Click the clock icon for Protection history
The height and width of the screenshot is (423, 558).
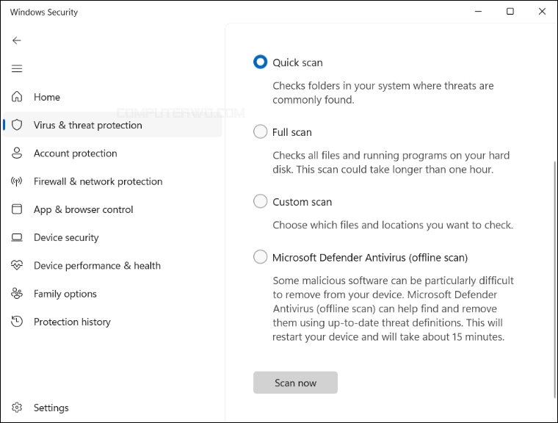(17, 322)
